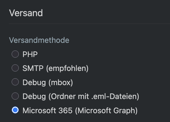
Task: Click the number 365 in the last option
Action: click(x=65, y=110)
